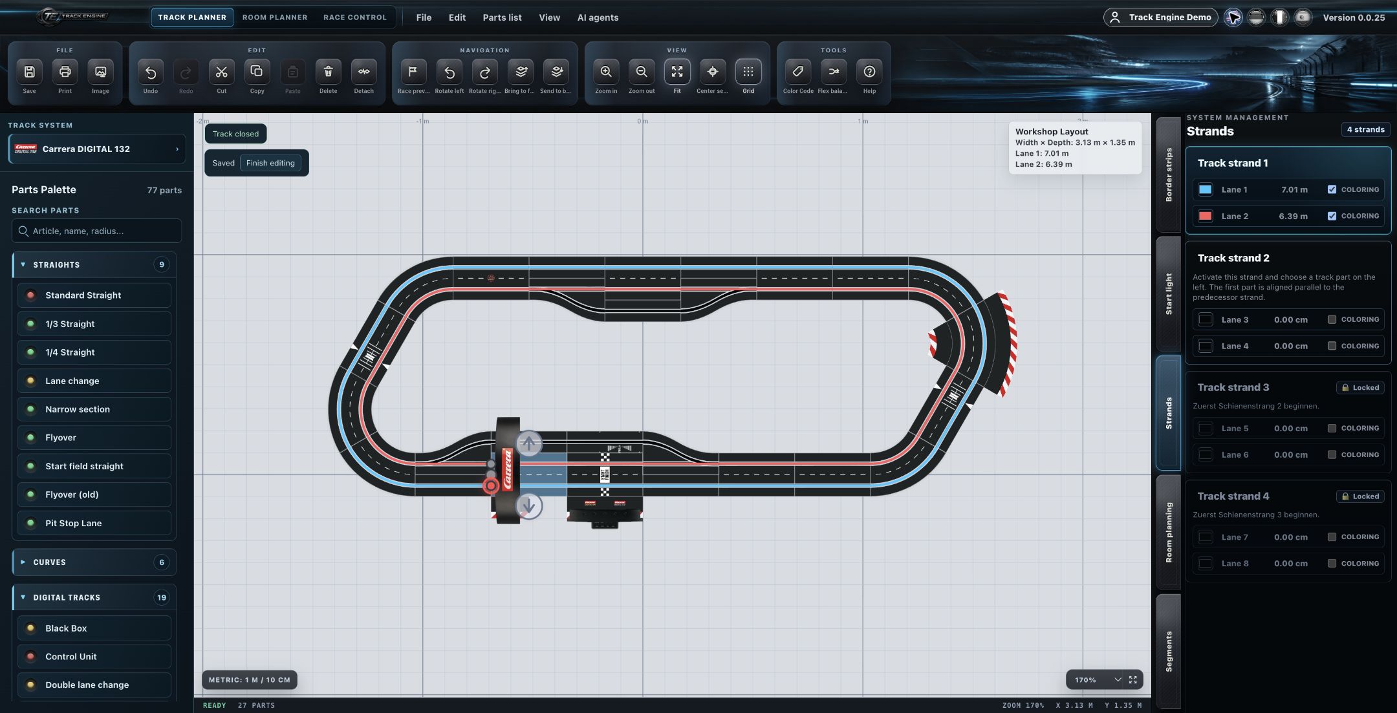Image resolution: width=1397 pixels, height=713 pixels.
Task: Open the Border strips side panel
Action: (1169, 175)
